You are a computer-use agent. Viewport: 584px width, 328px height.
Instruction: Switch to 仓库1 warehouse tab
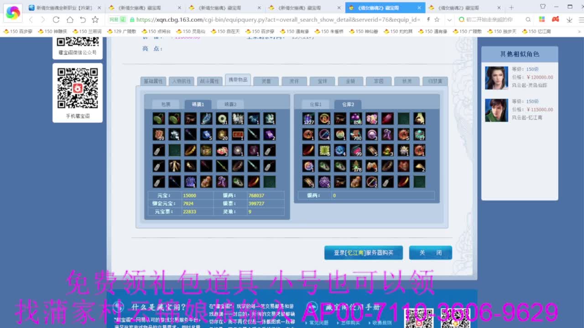[x=316, y=104]
